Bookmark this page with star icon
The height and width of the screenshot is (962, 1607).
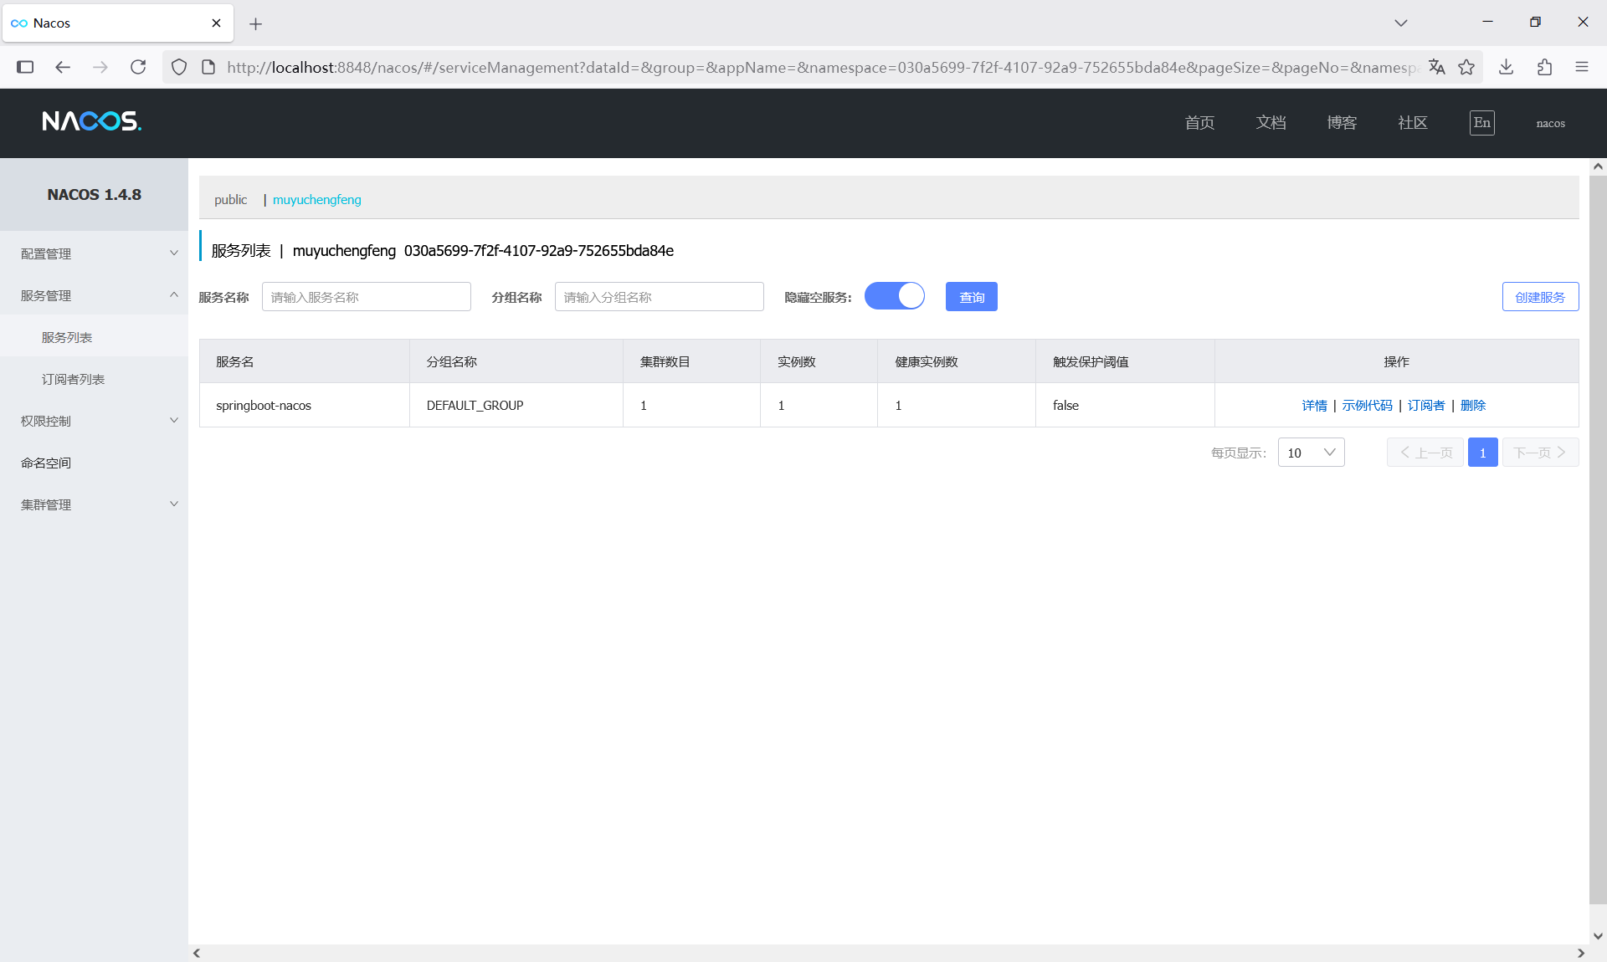coord(1466,67)
